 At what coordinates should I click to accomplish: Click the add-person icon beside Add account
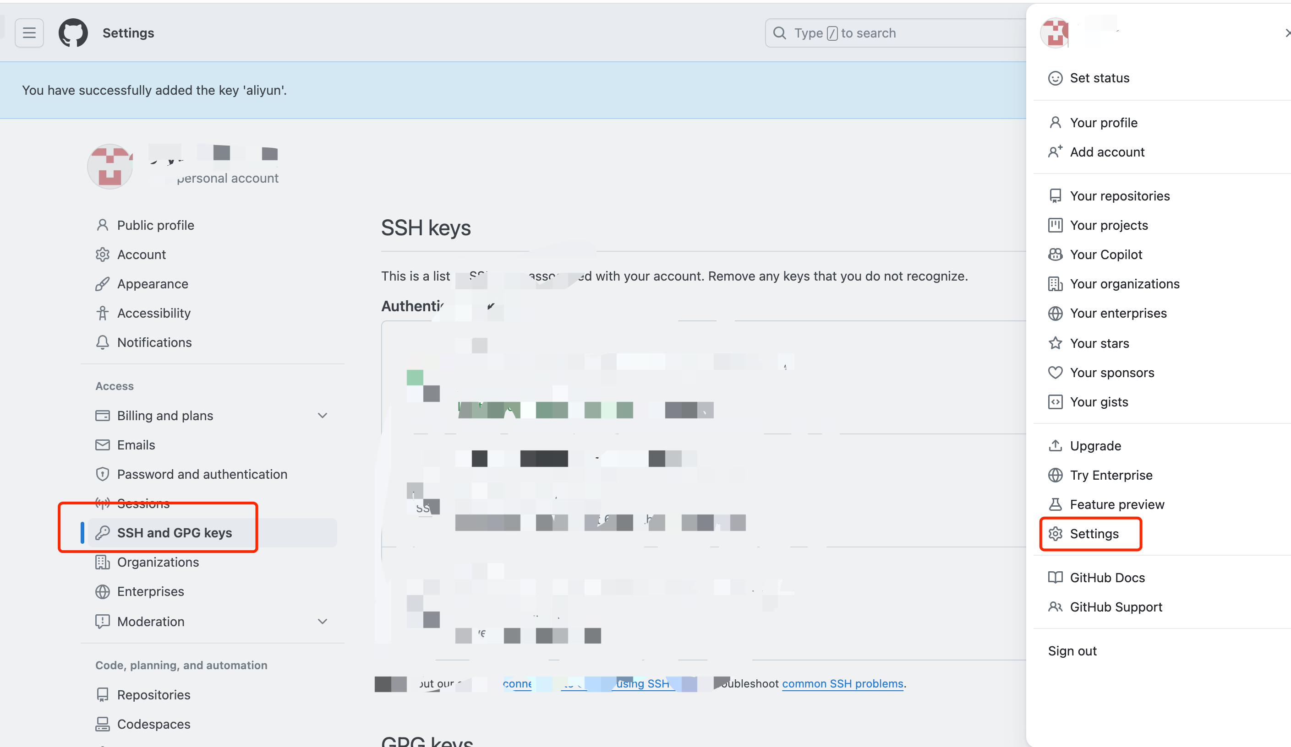pyautogui.click(x=1055, y=152)
